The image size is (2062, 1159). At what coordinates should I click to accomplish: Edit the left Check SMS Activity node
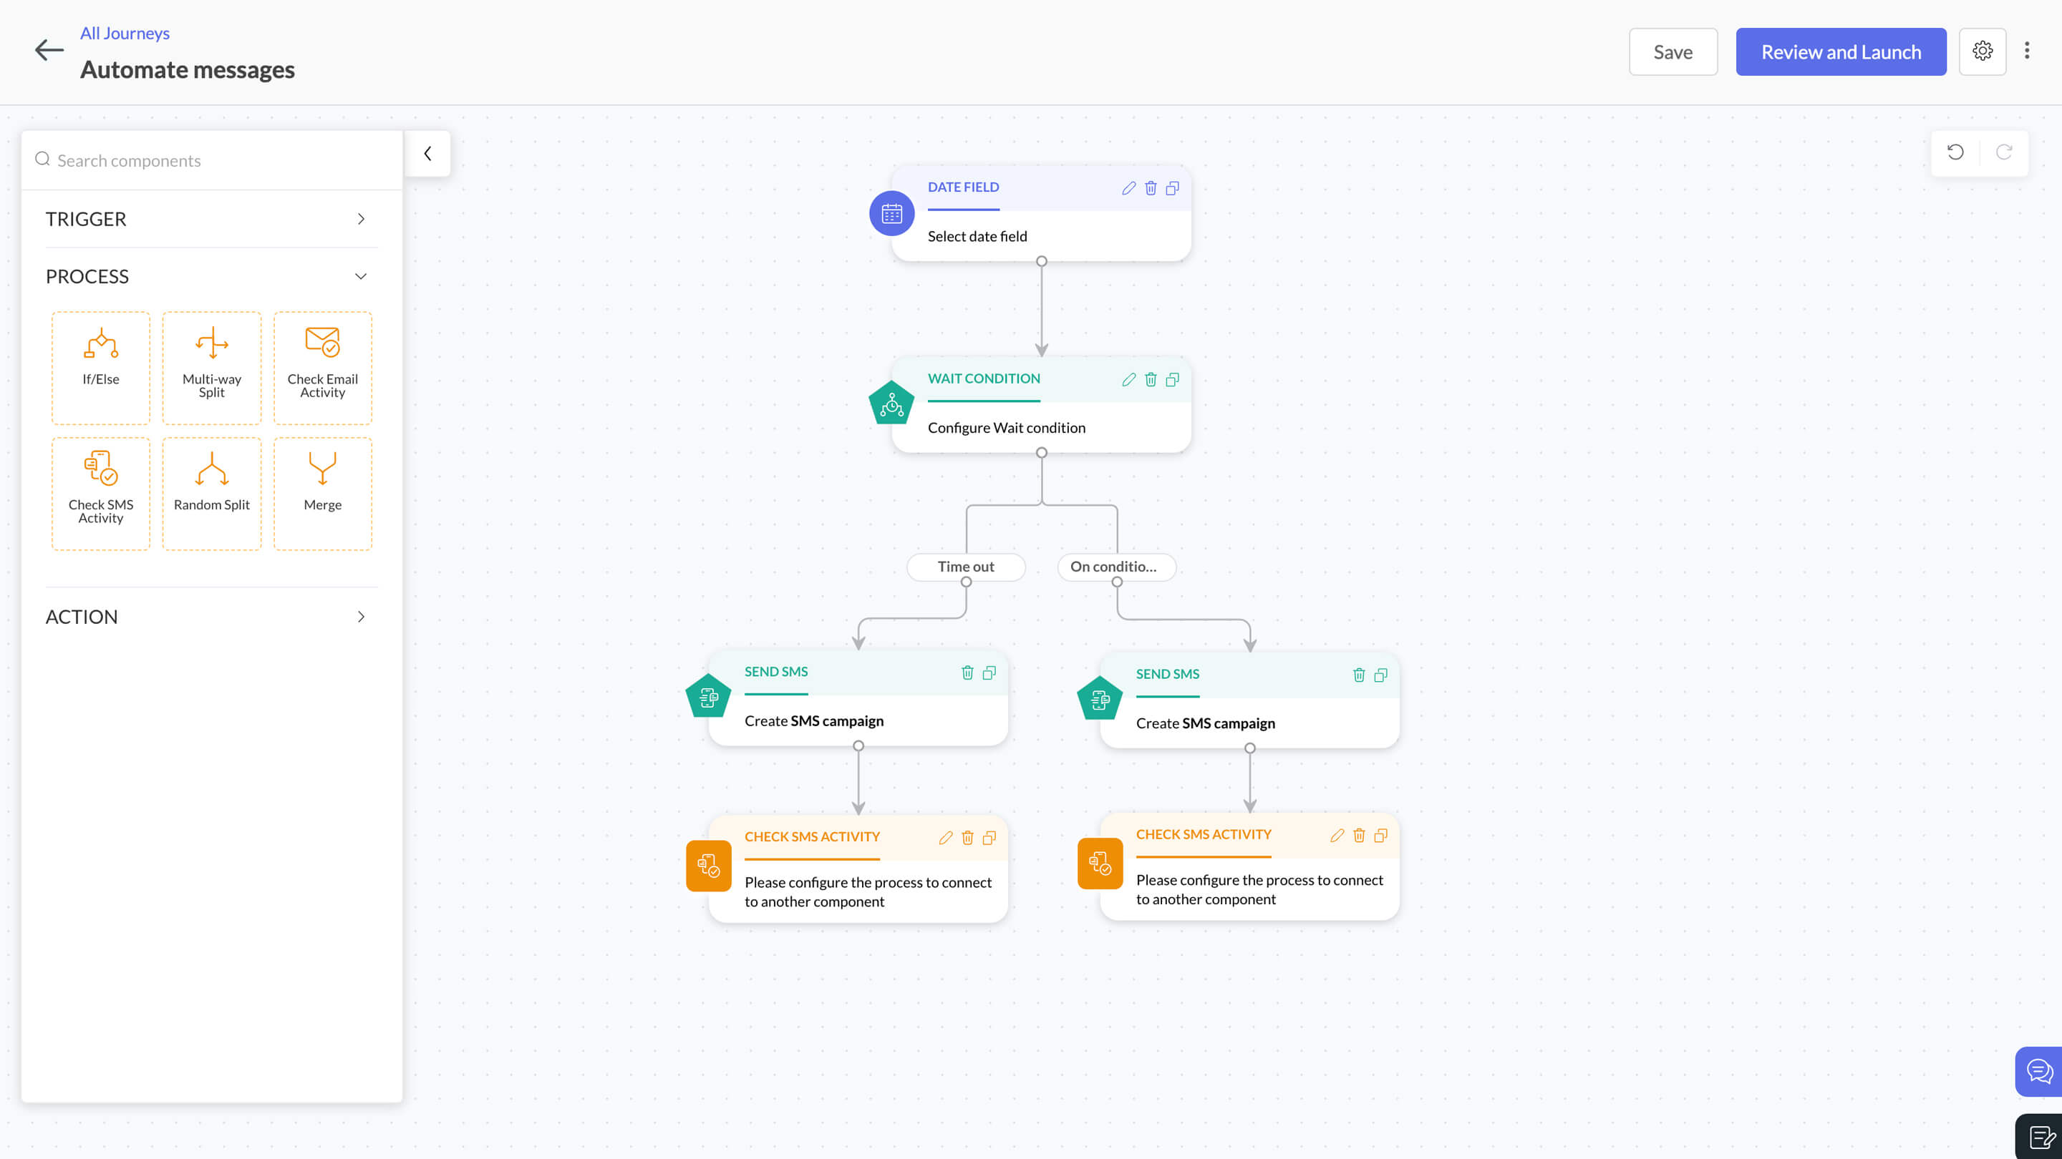click(945, 838)
